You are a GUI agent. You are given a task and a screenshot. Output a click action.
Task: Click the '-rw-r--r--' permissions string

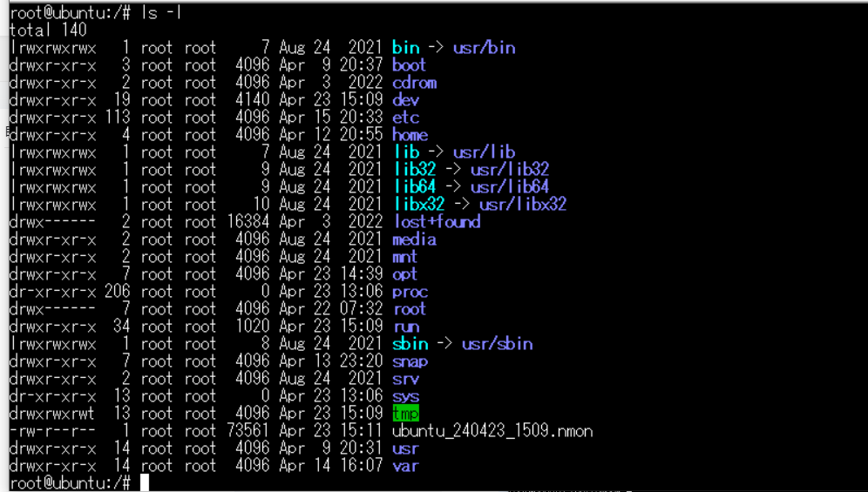52,431
